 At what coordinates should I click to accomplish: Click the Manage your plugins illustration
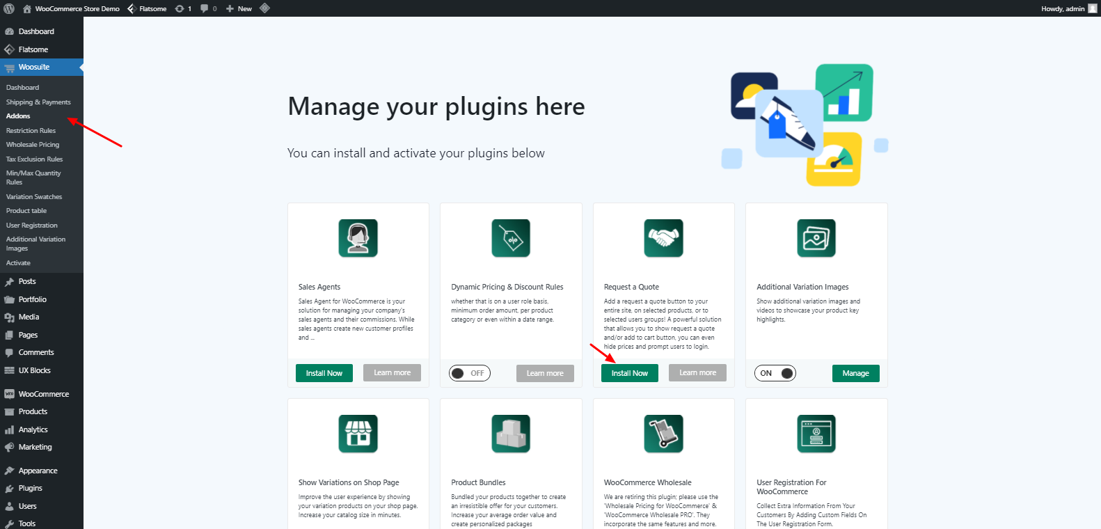click(x=805, y=125)
